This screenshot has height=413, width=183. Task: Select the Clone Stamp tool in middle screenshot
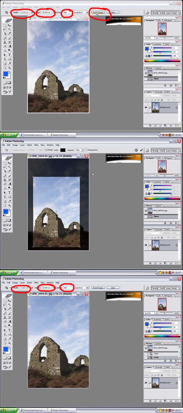pyautogui.click(x=5, y=180)
